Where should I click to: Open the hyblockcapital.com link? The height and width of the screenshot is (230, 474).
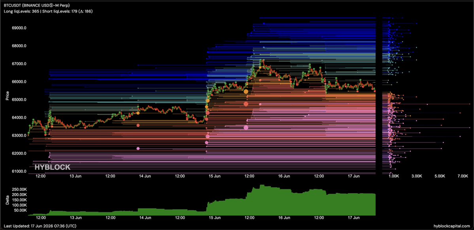[x=451, y=226]
